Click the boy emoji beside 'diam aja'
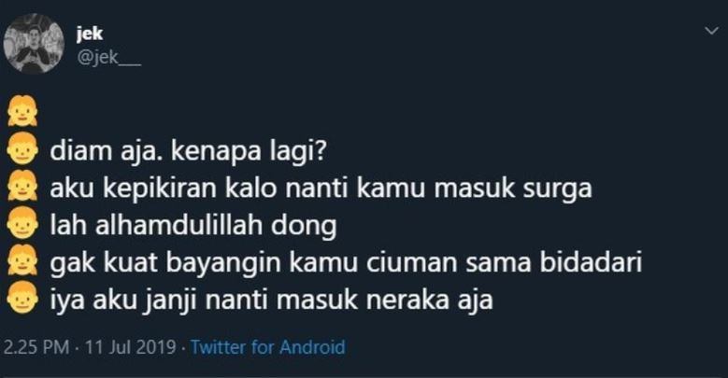The height and width of the screenshot is (378, 728). tap(22, 148)
